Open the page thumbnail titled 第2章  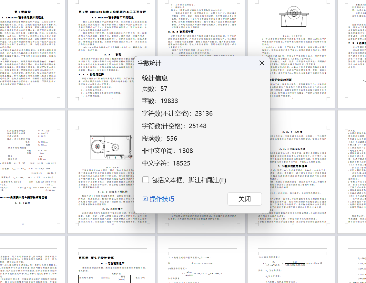coord(111,54)
